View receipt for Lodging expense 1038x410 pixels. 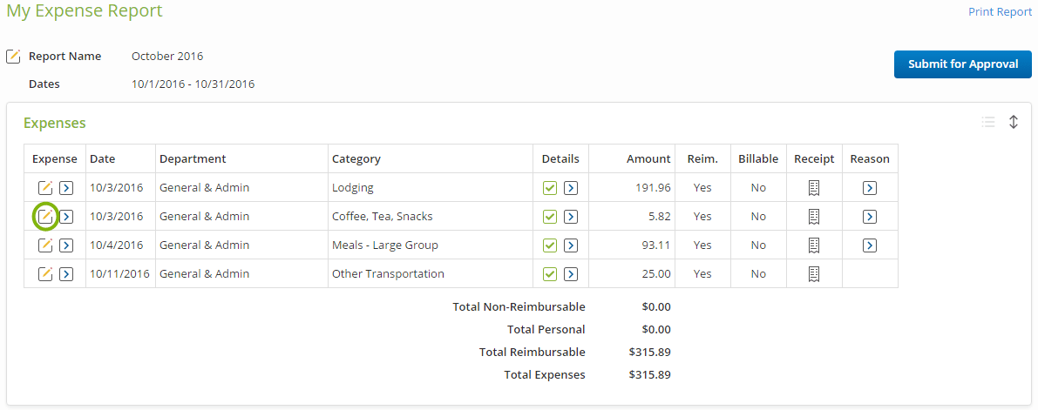814,187
